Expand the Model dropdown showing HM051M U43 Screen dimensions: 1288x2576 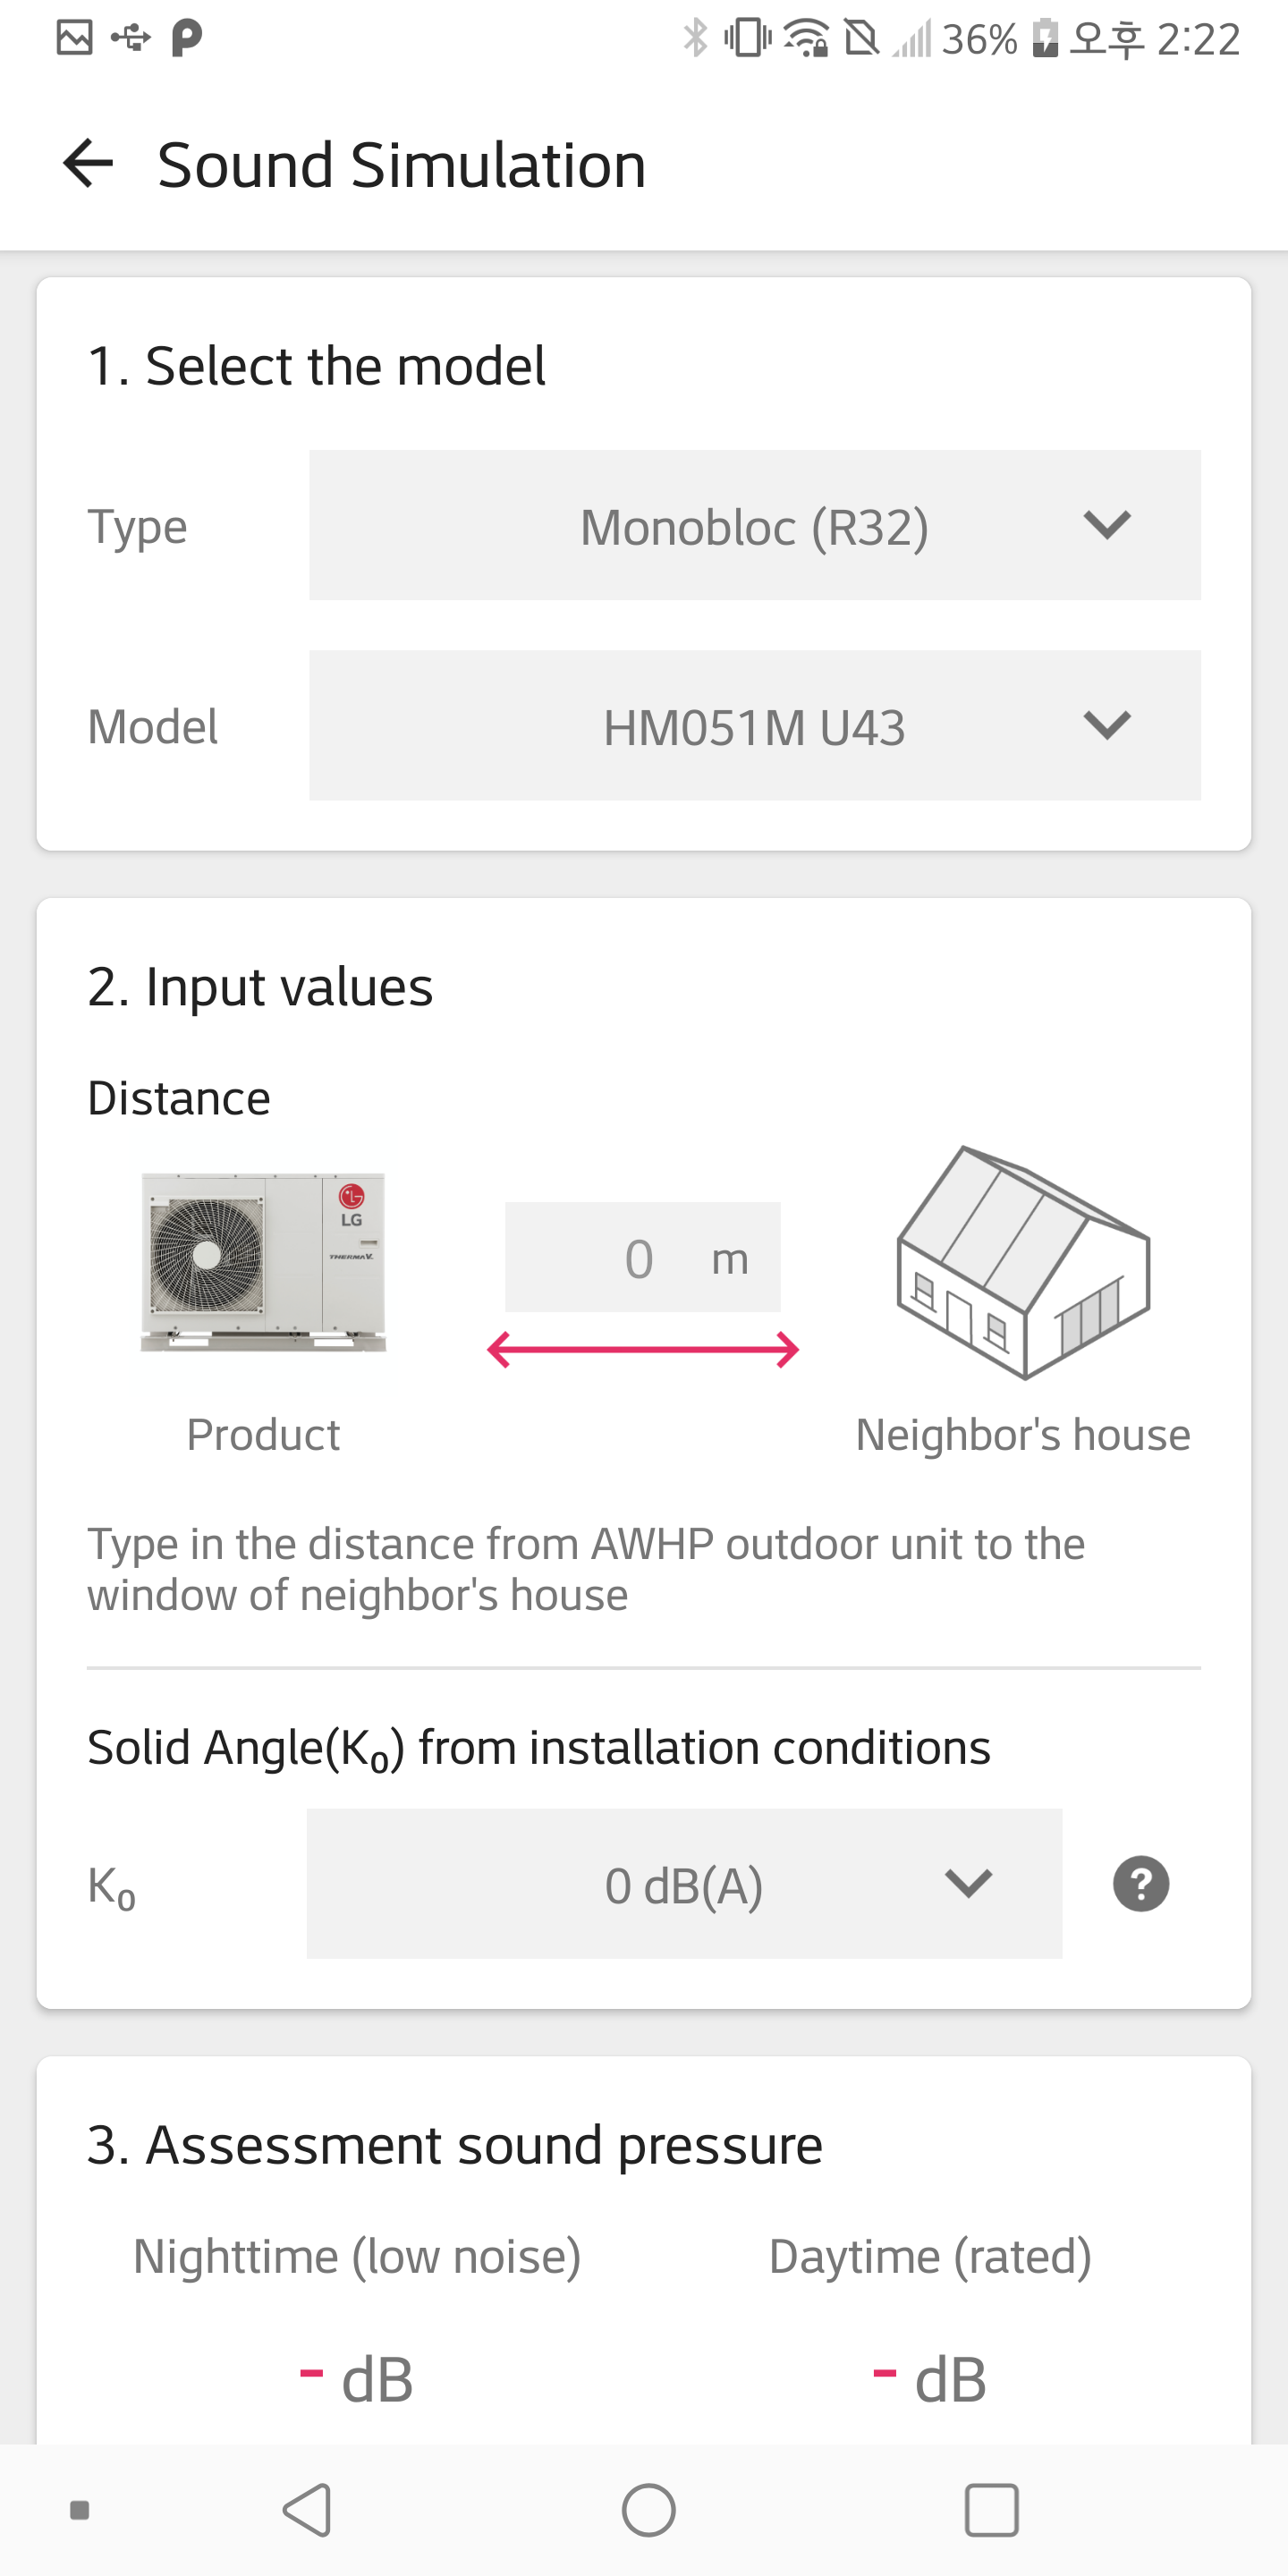click(754, 726)
